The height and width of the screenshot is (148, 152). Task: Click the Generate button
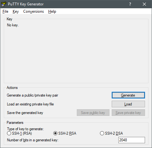point(128,95)
